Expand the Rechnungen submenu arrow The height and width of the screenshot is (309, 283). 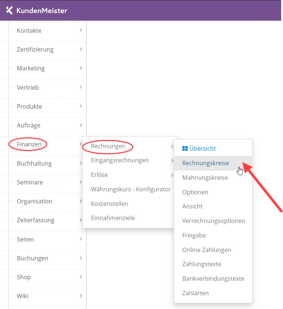tap(172, 146)
